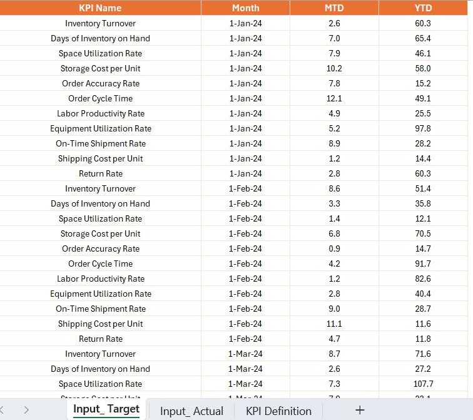Screen dimensions: 473x420
Task: Click YTD value 107.7 for Space Utilization
Action: pyautogui.click(x=423, y=384)
